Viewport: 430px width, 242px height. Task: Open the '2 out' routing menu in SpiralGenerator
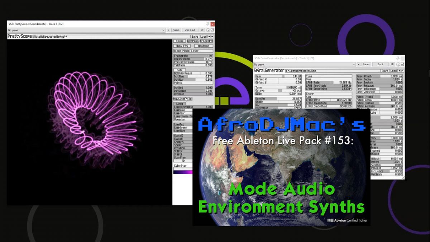[x=380, y=65]
